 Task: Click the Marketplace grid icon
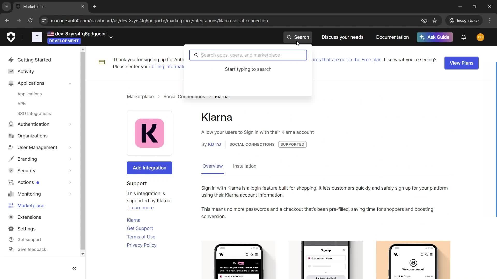[x=11, y=206]
